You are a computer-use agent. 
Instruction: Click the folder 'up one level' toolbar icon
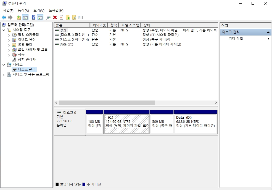pos(19,17)
